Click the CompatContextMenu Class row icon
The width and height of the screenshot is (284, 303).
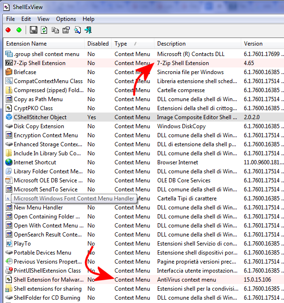click(x=9, y=81)
